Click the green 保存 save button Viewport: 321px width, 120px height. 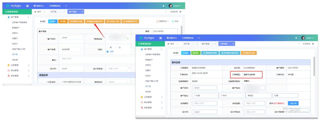[x=195, y=53]
